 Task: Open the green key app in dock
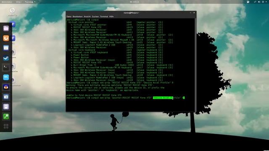6,117
